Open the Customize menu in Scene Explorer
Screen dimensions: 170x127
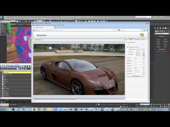click(x=17, y=65)
